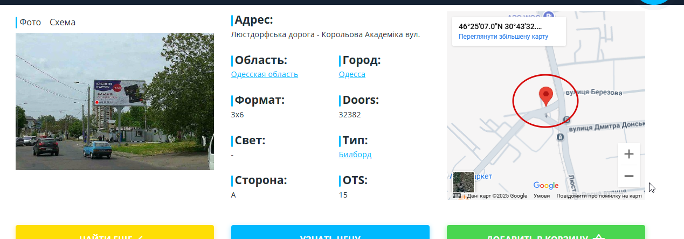Select the OTS value 15
The height and width of the screenshot is (239, 684).
(x=343, y=195)
